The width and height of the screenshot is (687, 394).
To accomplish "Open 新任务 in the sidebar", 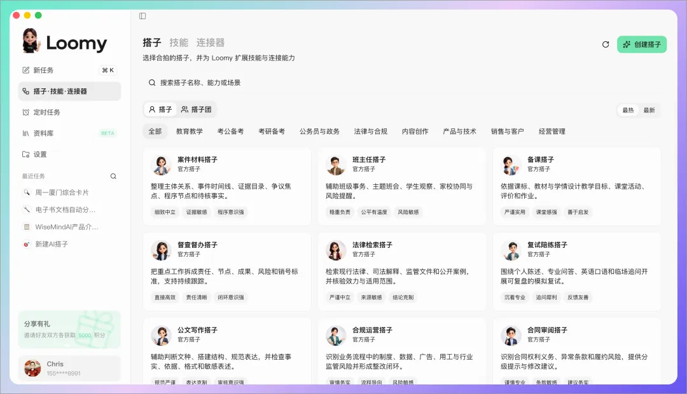I will click(69, 70).
